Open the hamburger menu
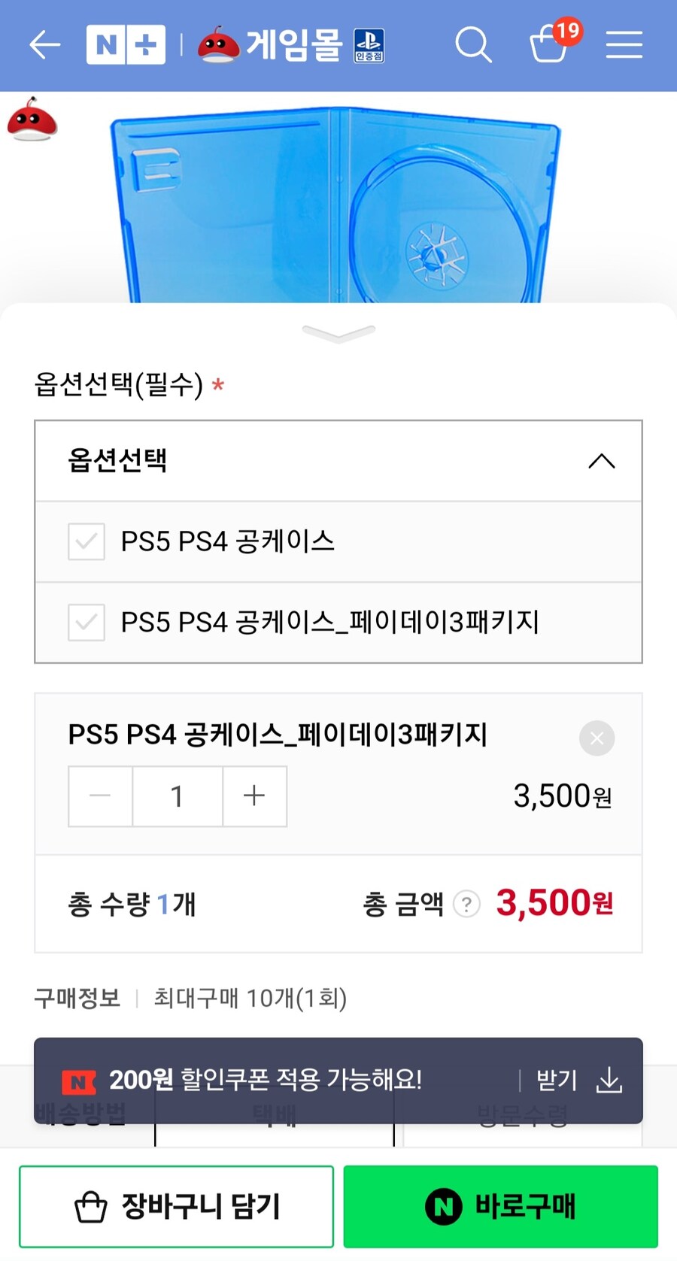Screen dimensions: 677x1261 pyautogui.click(x=624, y=45)
